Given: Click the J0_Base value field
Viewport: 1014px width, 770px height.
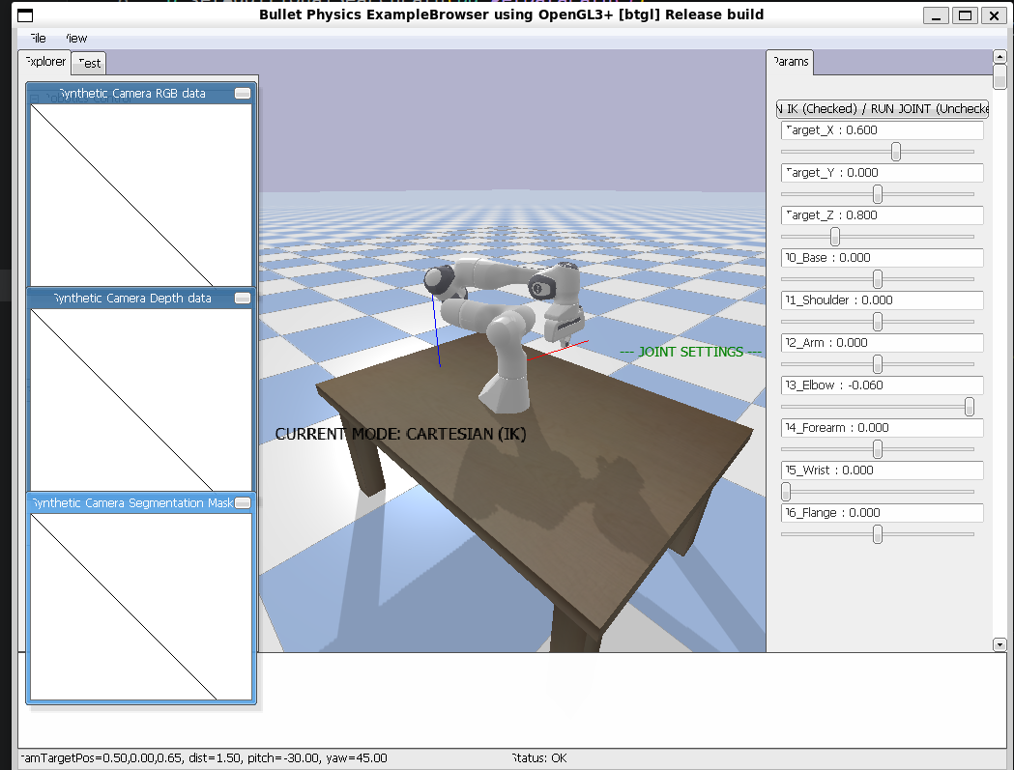Looking at the screenshot, I should 883,258.
